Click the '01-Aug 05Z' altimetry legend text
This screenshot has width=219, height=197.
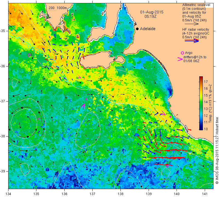click(192, 16)
